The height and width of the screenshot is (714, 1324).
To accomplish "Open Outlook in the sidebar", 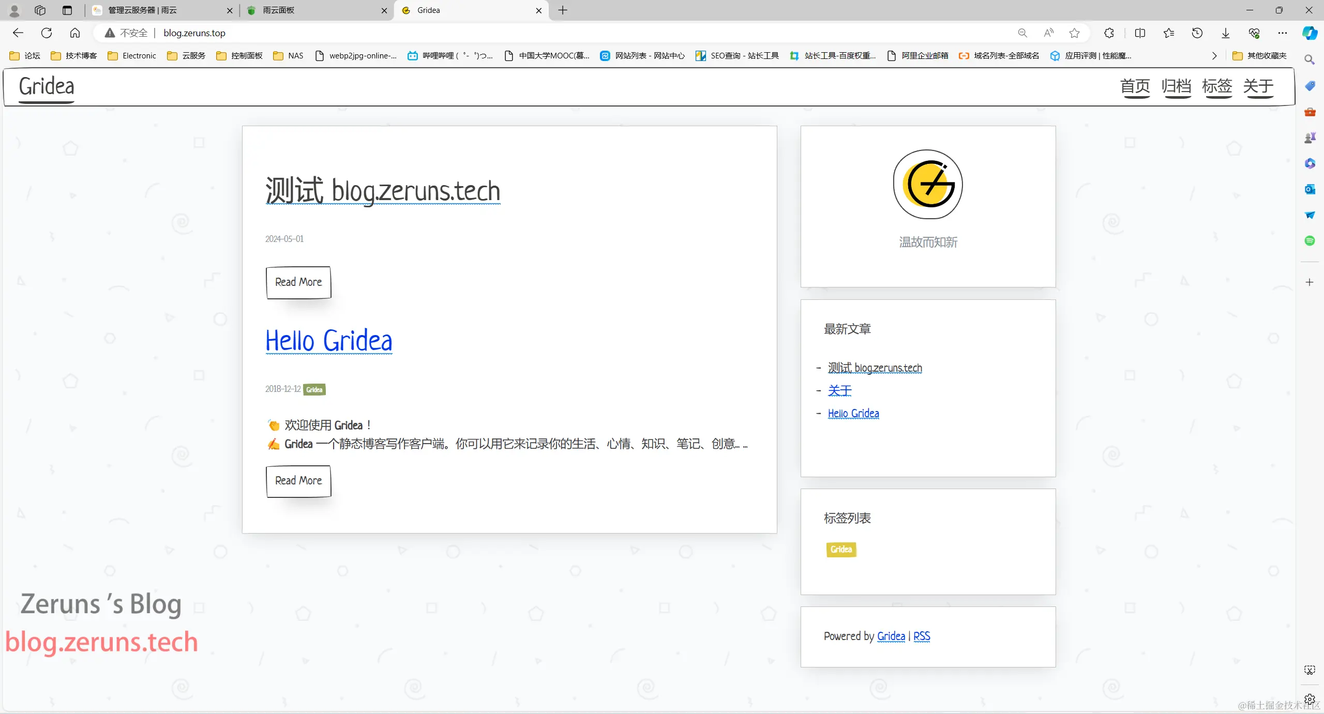I will (x=1310, y=189).
